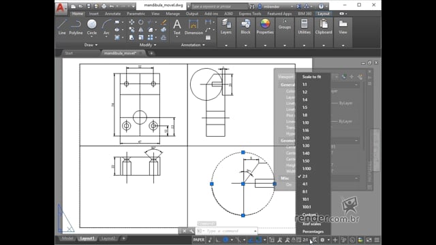Select the Polyline tool

[76, 27]
